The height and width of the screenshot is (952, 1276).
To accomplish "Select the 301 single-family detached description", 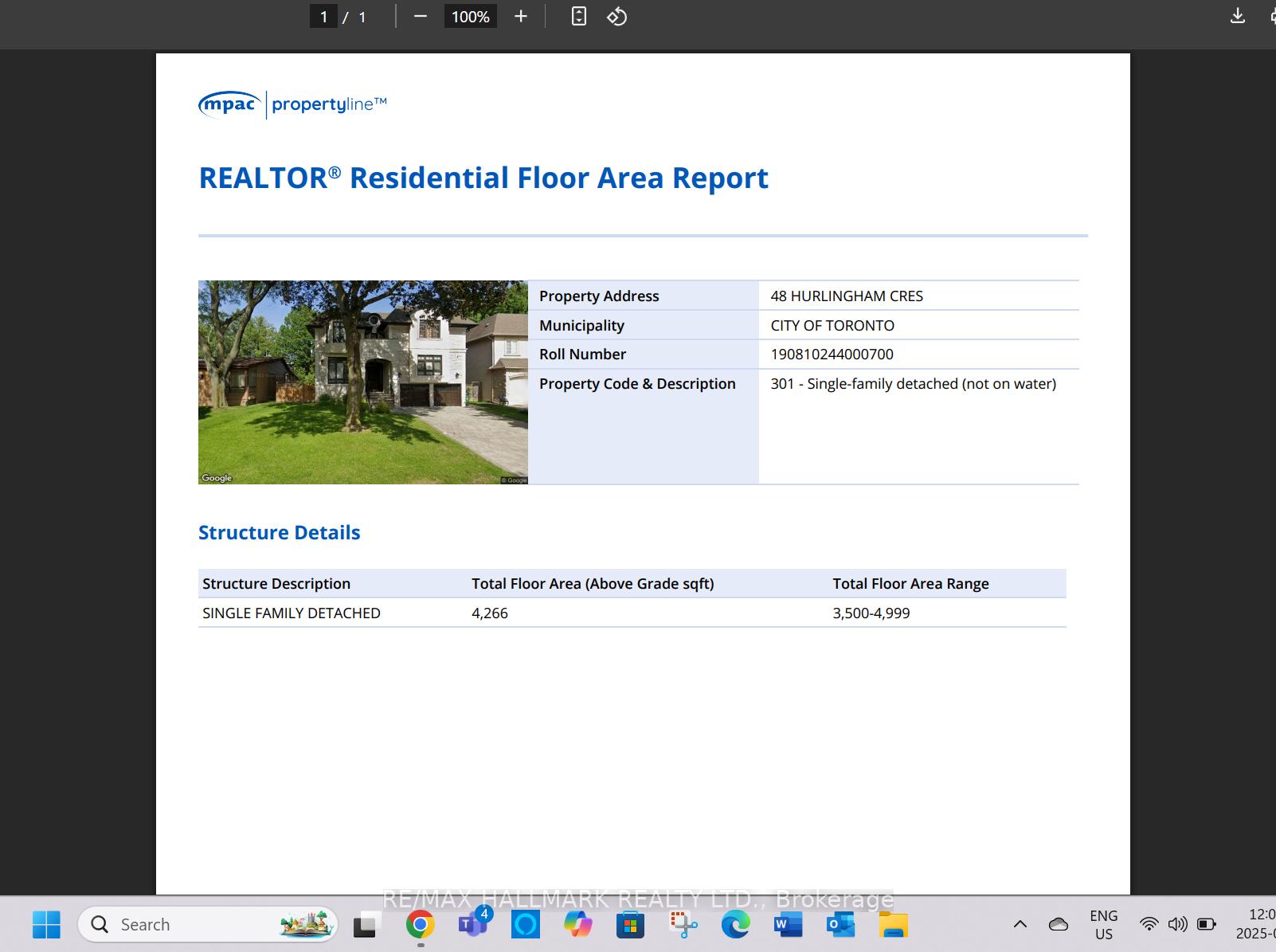I will [x=914, y=384].
